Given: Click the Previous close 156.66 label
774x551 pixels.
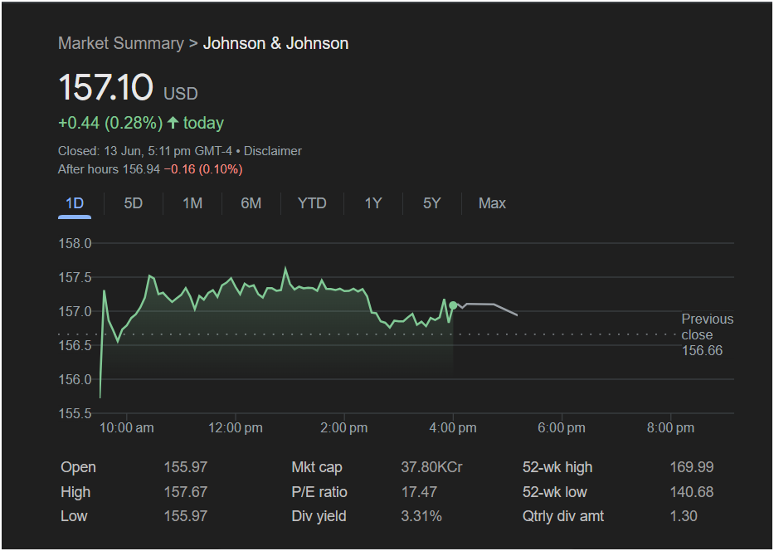Looking at the screenshot, I should pyautogui.click(x=708, y=334).
